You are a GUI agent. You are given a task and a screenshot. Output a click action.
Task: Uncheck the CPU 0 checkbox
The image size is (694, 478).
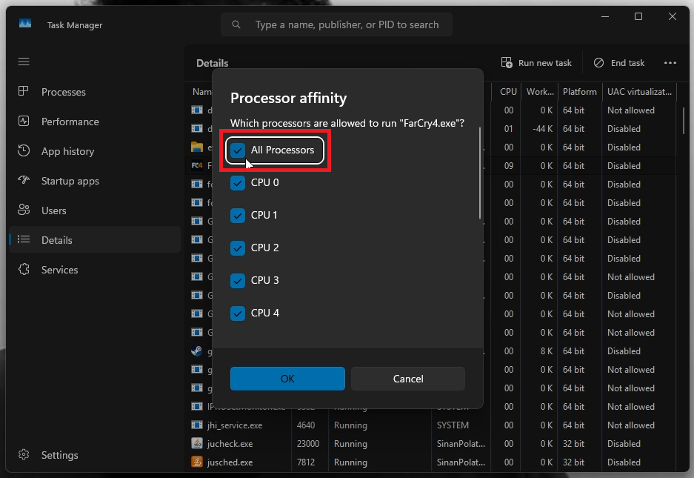(238, 182)
